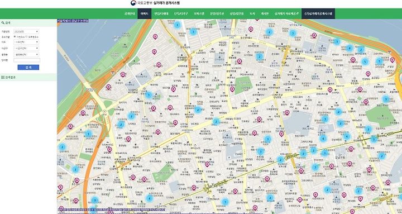Select purple pin left of large grey campus block
The image size is (402, 214).
287,112
